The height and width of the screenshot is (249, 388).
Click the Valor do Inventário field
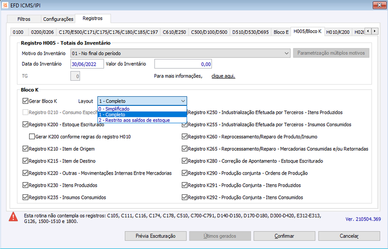pyautogui.click(x=183, y=64)
